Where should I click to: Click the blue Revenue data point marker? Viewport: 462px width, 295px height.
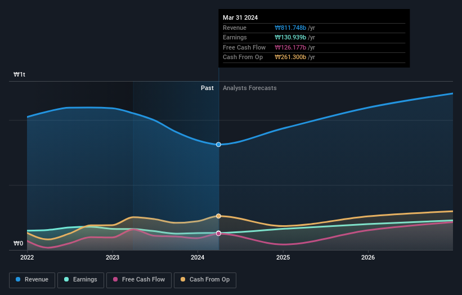tap(218, 145)
